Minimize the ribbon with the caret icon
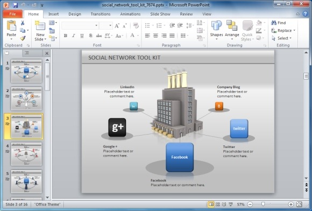Viewport: 312px width, 211px height. [297, 14]
